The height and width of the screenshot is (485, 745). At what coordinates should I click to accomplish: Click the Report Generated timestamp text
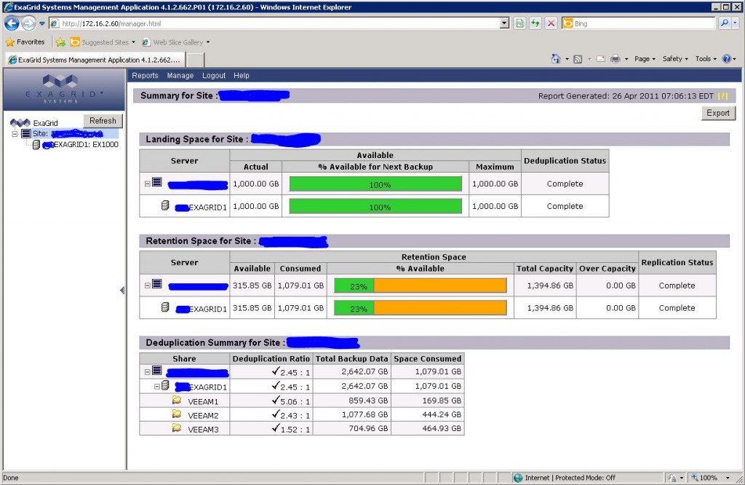[626, 96]
